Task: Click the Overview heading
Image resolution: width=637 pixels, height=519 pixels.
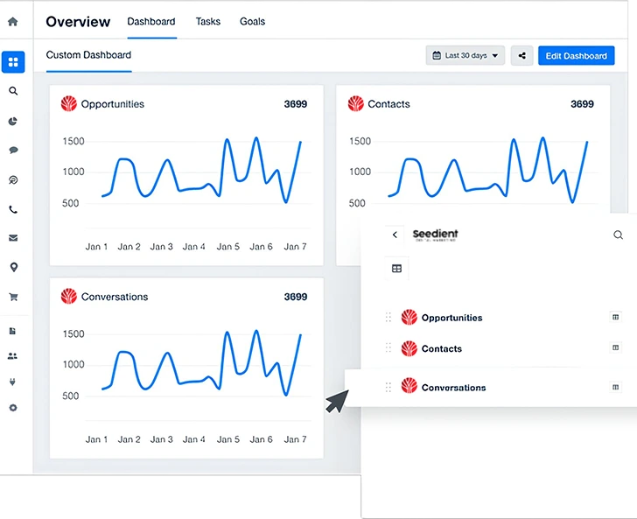Action: click(78, 22)
